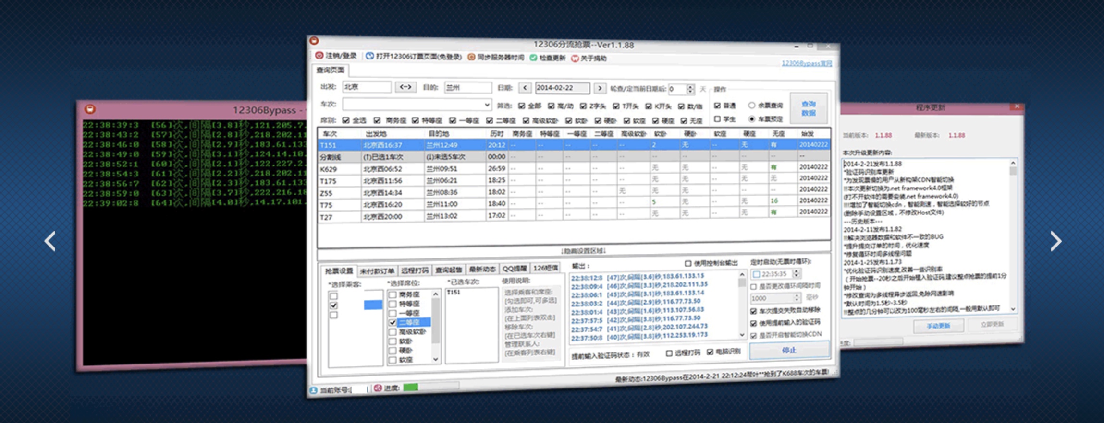1104x423 pixels.
Task: Go to the previous carousel screenshot arrow
Action: click(x=50, y=241)
